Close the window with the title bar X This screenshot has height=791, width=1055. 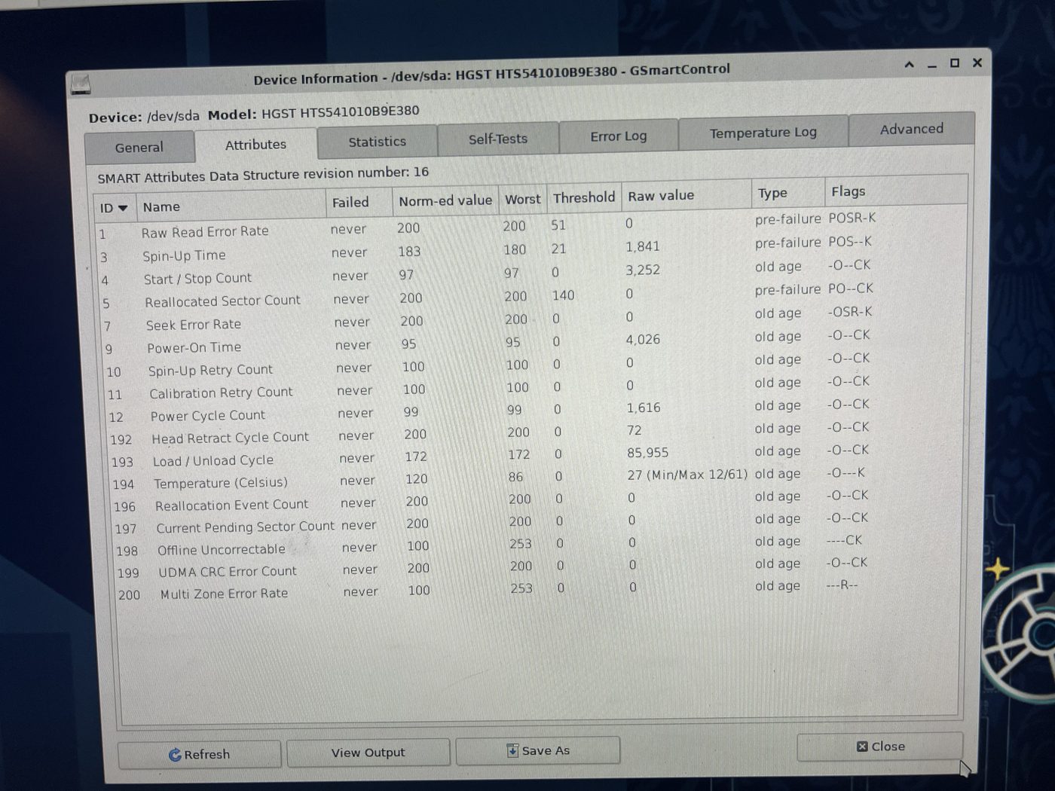point(977,63)
